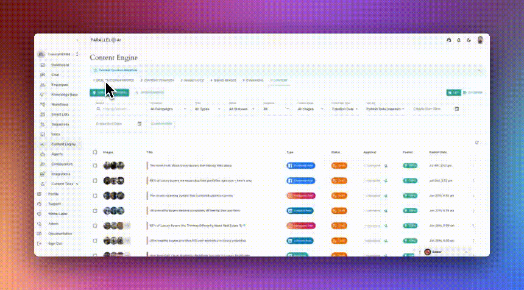Image resolution: width=524 pixels, height=290 pixels.
Task: Expand the All Types filter dropdown
Action: pos(207,109)
